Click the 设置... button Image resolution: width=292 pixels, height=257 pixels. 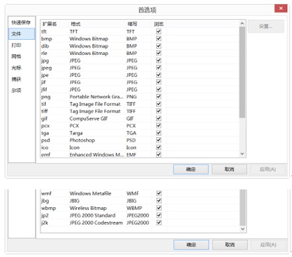266,26
